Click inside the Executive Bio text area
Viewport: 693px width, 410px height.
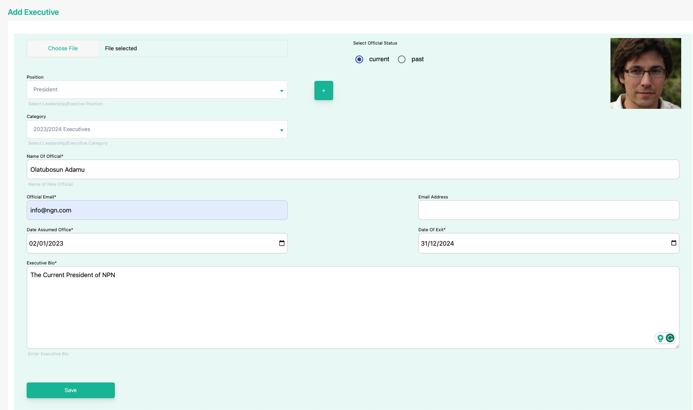(x=353, y=307)
